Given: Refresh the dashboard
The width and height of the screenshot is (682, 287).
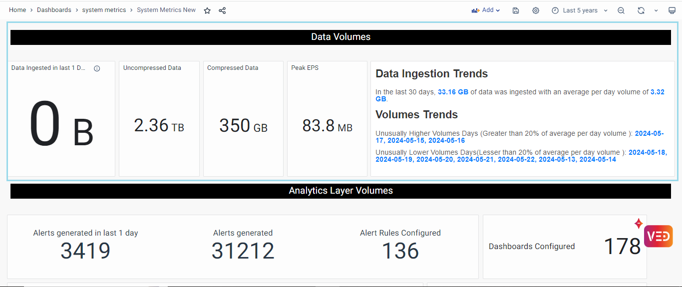Looking at the screenshot, I should [x=641, y=10].
